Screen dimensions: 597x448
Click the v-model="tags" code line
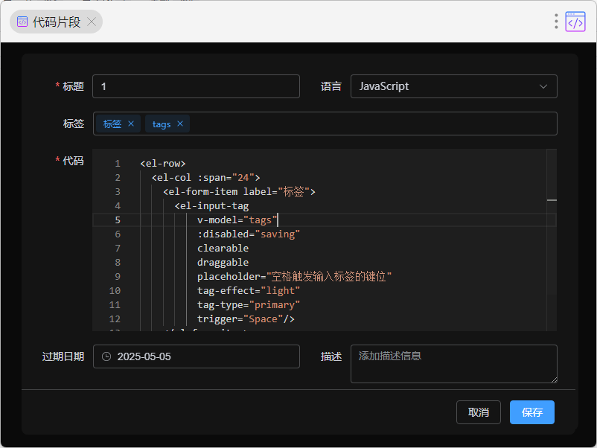(237, 220)
